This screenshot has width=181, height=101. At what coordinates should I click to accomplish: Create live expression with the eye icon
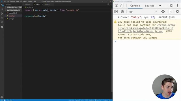click(163, 12)
